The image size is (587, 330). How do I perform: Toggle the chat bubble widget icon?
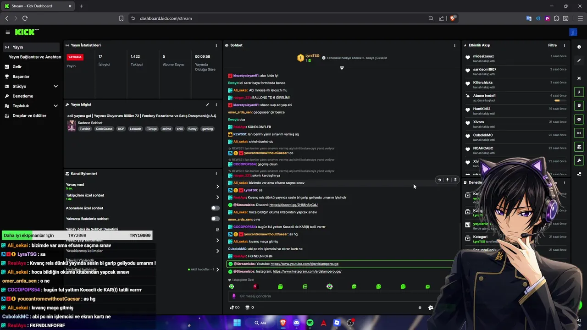579,119
